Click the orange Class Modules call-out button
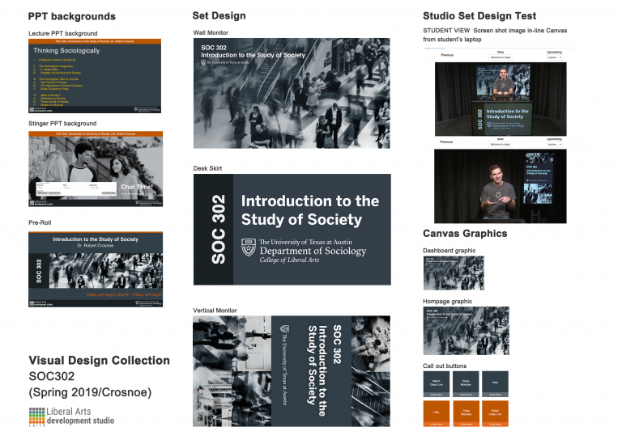Image resolution: width=622 pixels, height=444 pixels. pyautogui.click(x=466, y=413)
